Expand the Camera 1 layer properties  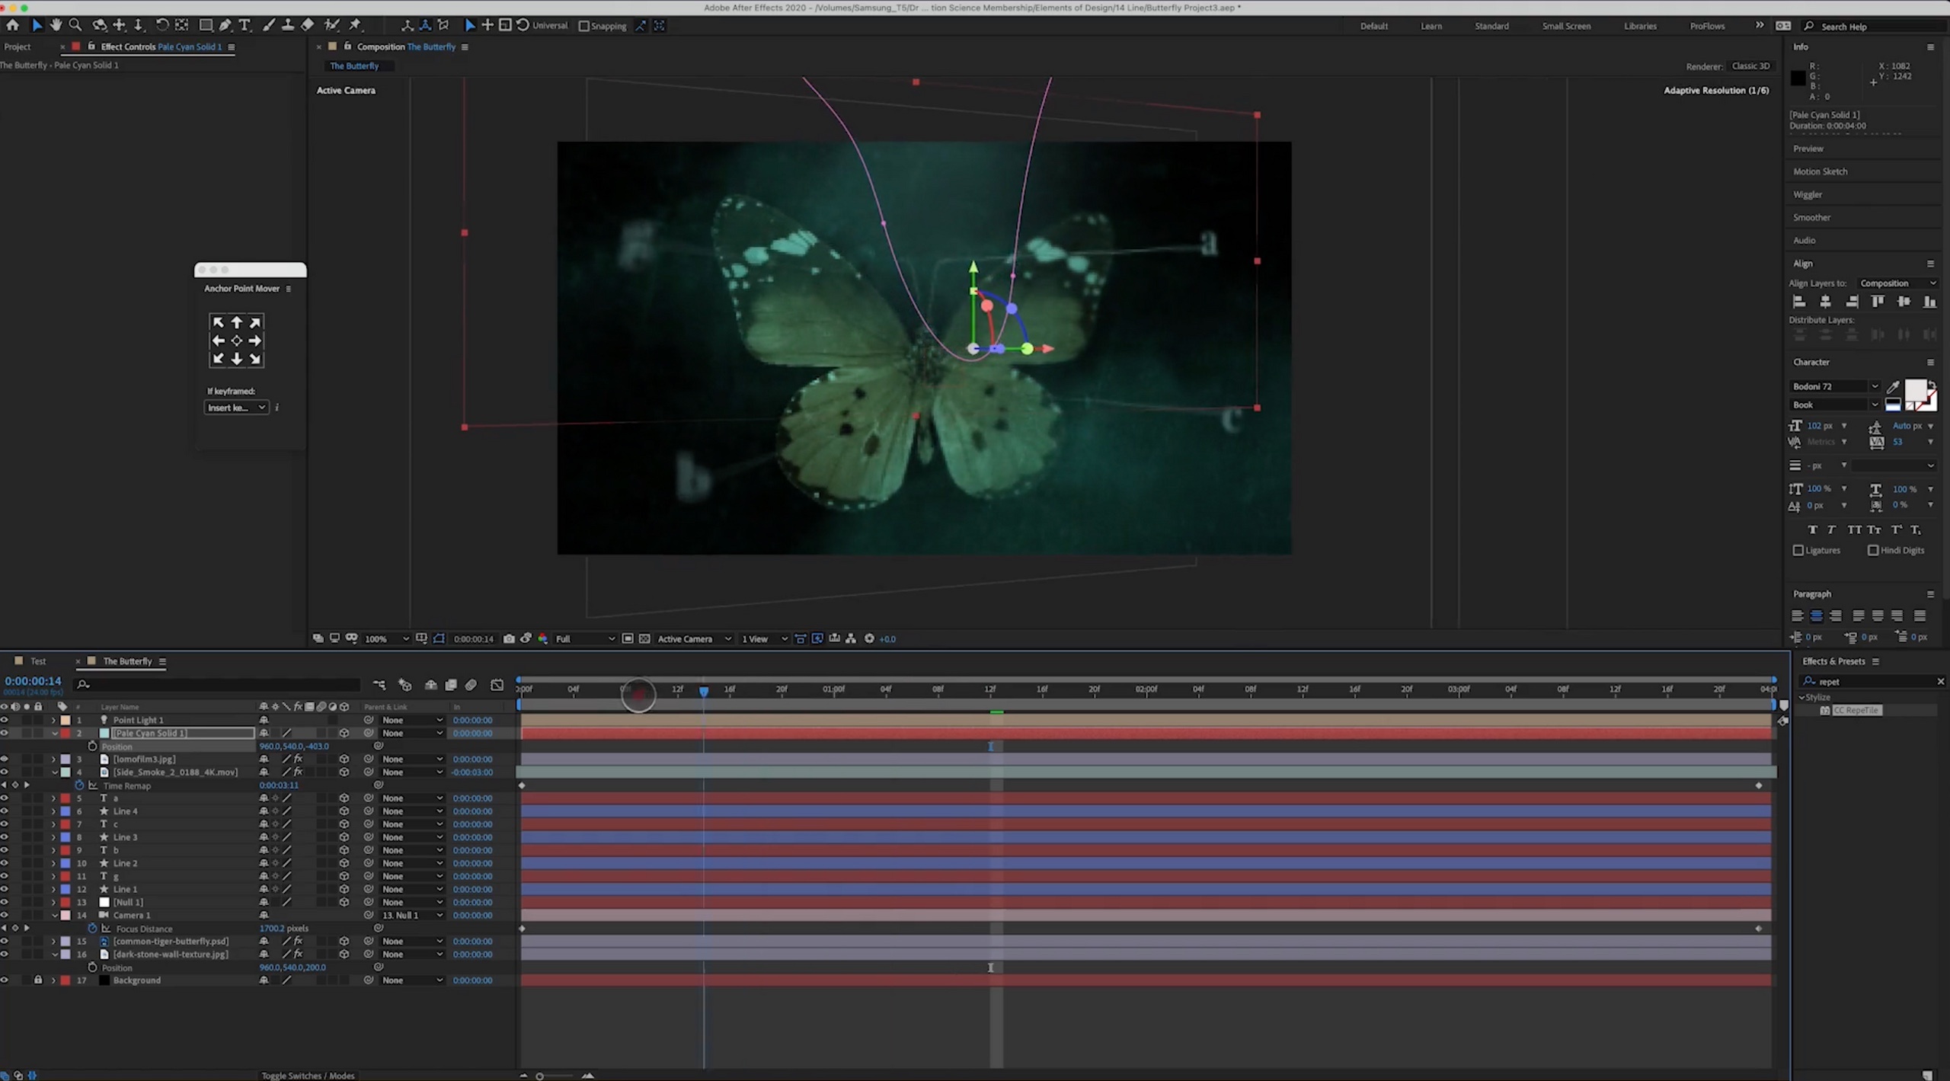[x=53, y=915]
